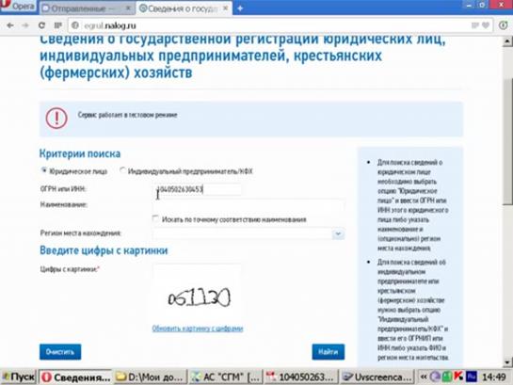Open the Opera menu button
The height and width of the screenshot is (385, 513).
pos(19,7)
